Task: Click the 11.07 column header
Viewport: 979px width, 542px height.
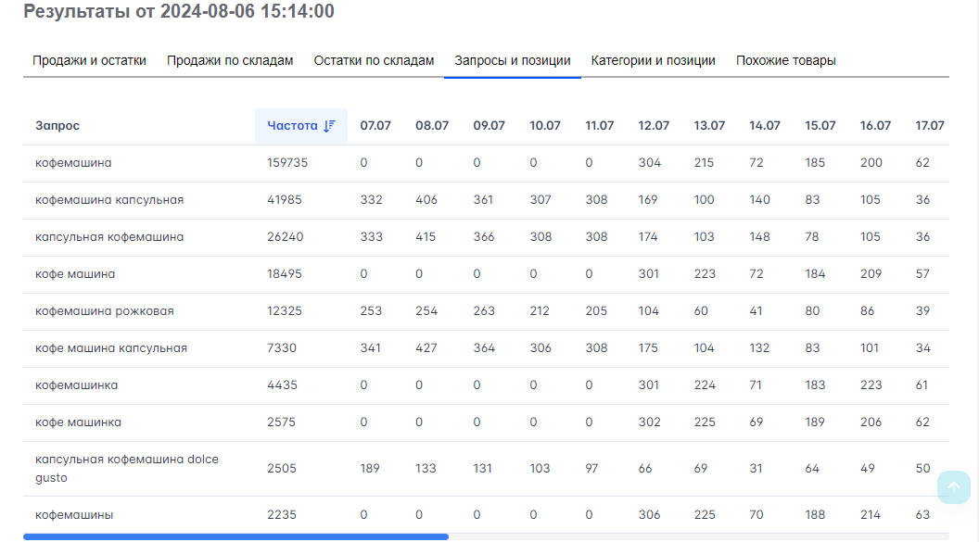Action: tap(600, 125)
